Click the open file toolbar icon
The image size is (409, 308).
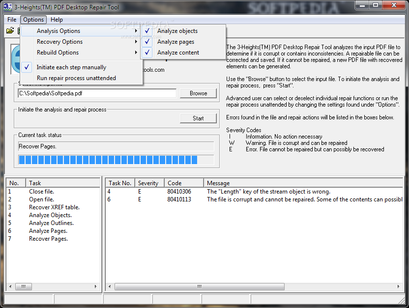[x=10, y=31]
